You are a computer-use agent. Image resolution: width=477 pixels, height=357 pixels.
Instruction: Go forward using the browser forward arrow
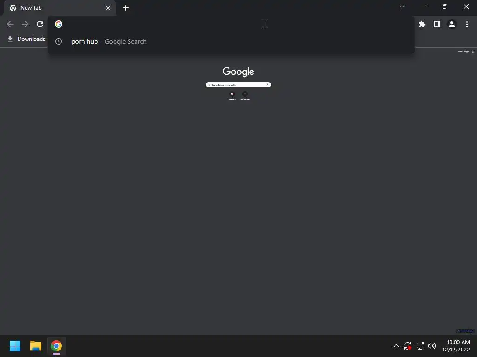(25, 24)
